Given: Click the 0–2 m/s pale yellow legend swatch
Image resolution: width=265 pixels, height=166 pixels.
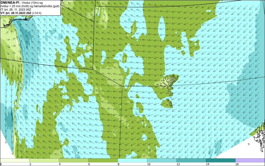Looking at the screenshot, I should [x=15, y=160].
